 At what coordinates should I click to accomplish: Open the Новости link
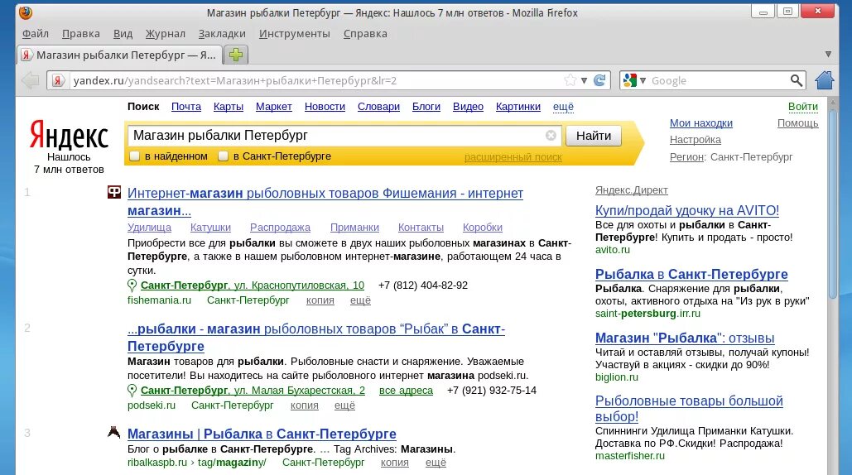325,107
